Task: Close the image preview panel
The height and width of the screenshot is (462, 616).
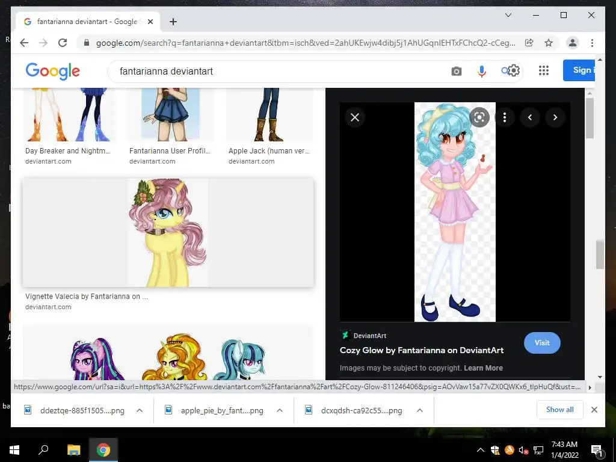Action: 355,117
